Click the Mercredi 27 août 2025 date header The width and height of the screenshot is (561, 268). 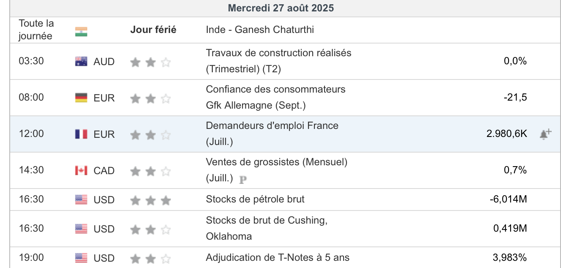pyautogui.click(x=280, y=8)
